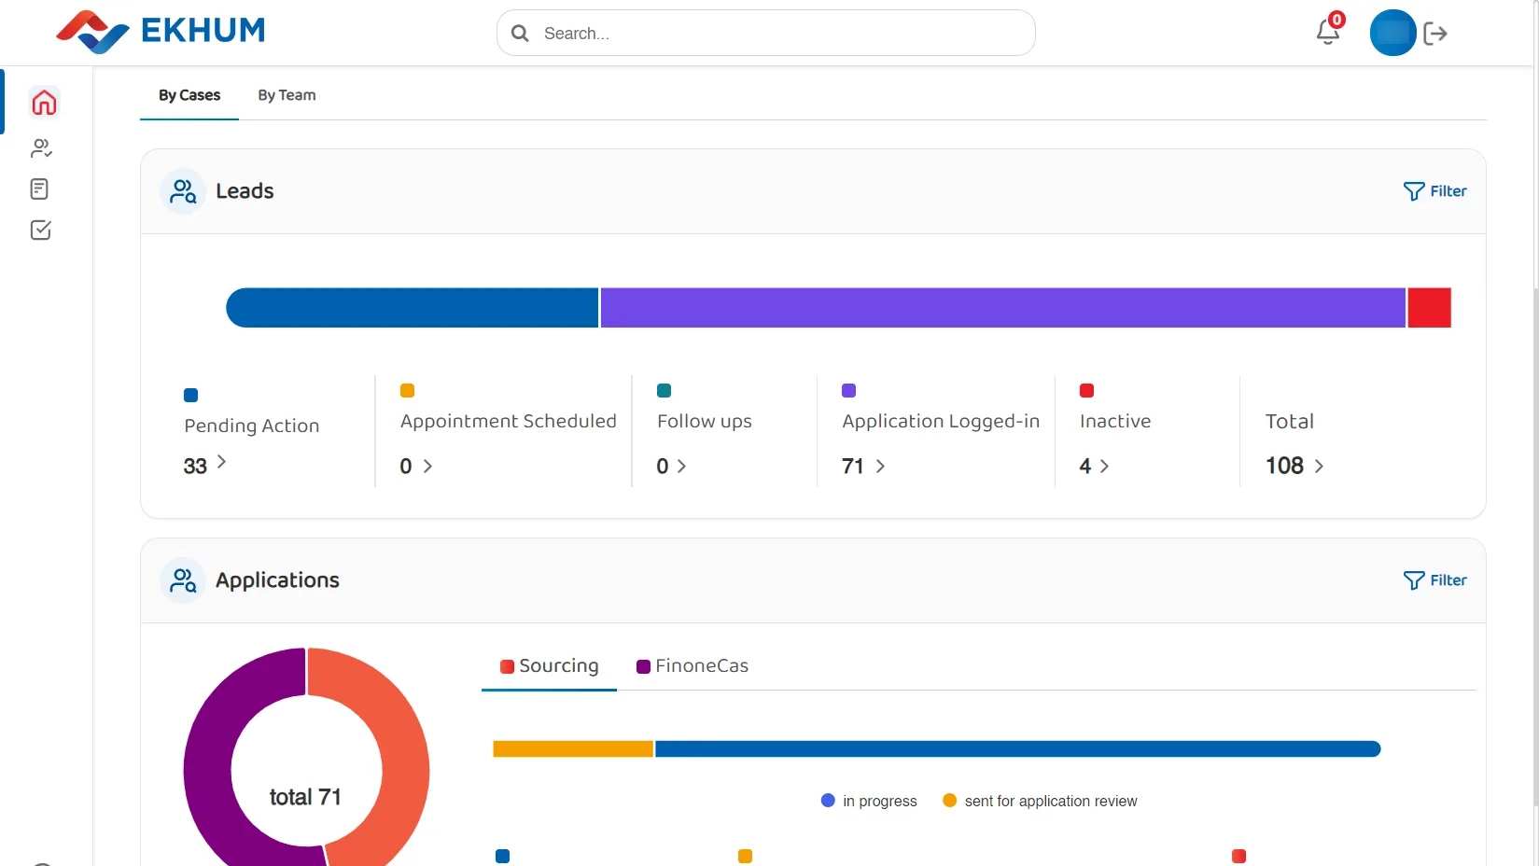
Task: Click the Applications section people icon
Action: pyautogui.click(x=183, y=580)
